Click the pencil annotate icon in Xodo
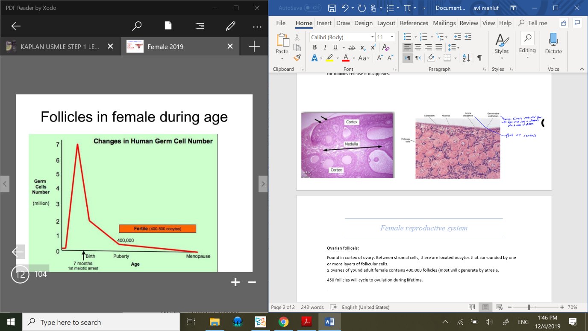Image resolution: width=588 pixels, height=331 pixels. 230,26
